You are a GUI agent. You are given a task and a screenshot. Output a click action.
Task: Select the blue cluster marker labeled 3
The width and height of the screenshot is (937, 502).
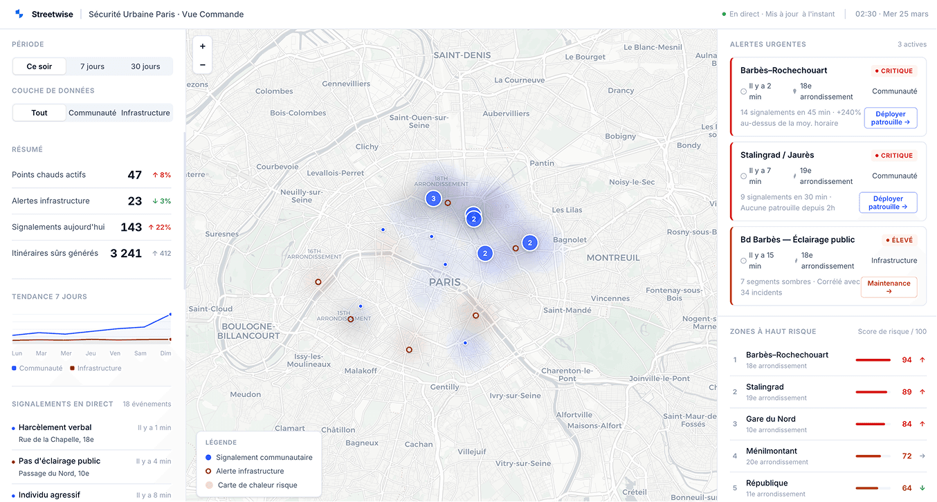433,198
